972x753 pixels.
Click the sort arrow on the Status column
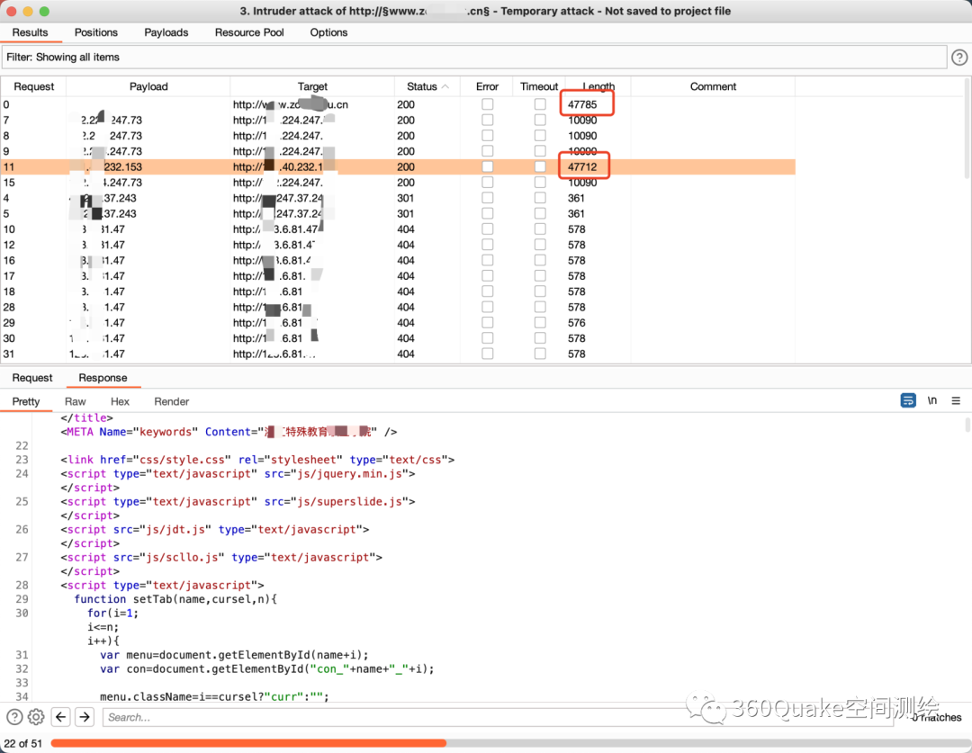[445, 86]
